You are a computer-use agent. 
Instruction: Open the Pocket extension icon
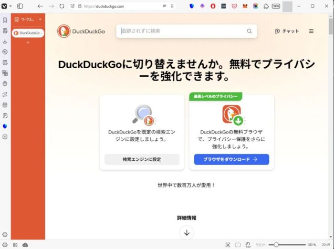click(x=234, y=6)
